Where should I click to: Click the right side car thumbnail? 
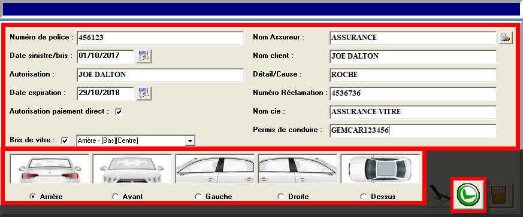(298, 169)
